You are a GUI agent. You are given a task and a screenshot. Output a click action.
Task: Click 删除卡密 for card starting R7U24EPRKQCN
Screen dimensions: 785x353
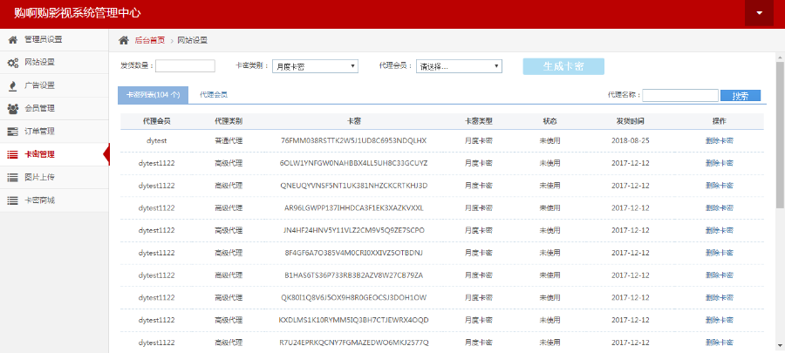720,343
